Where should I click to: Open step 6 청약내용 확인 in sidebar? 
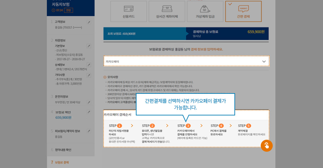click(63, 150)
